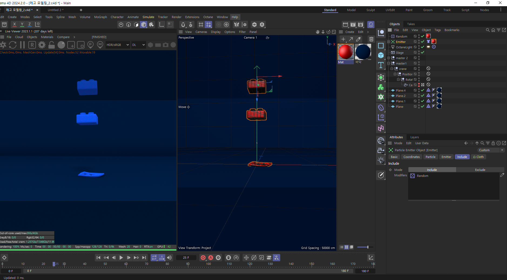507x280 pixels.
Task: Open viewport Cameras menu
Action: [x=201, y=32]
